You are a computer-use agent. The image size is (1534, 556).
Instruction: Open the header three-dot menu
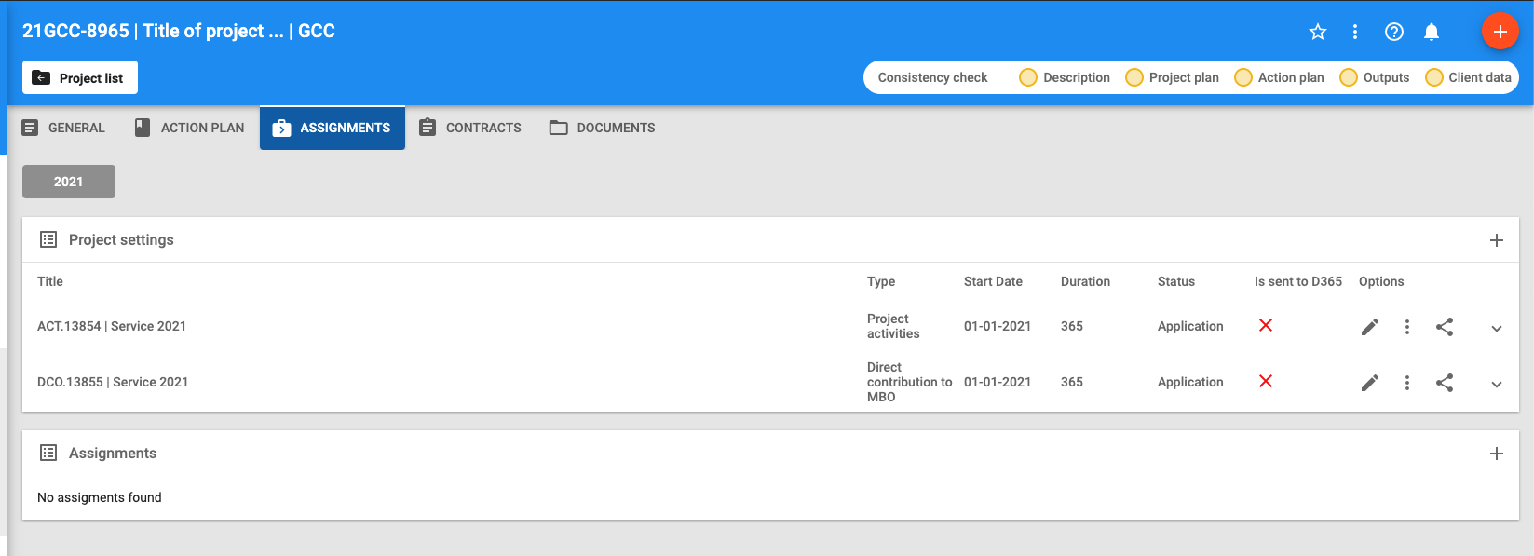click(1354, 32)
